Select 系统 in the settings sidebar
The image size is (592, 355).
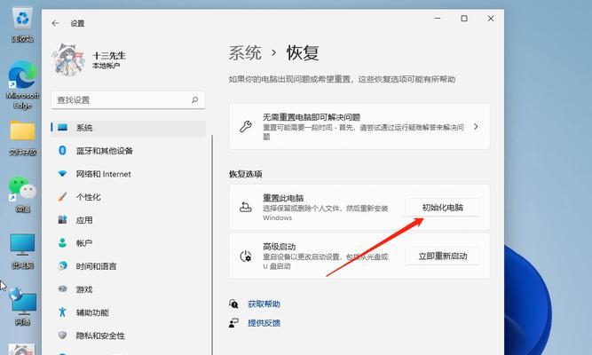(129, 128)
